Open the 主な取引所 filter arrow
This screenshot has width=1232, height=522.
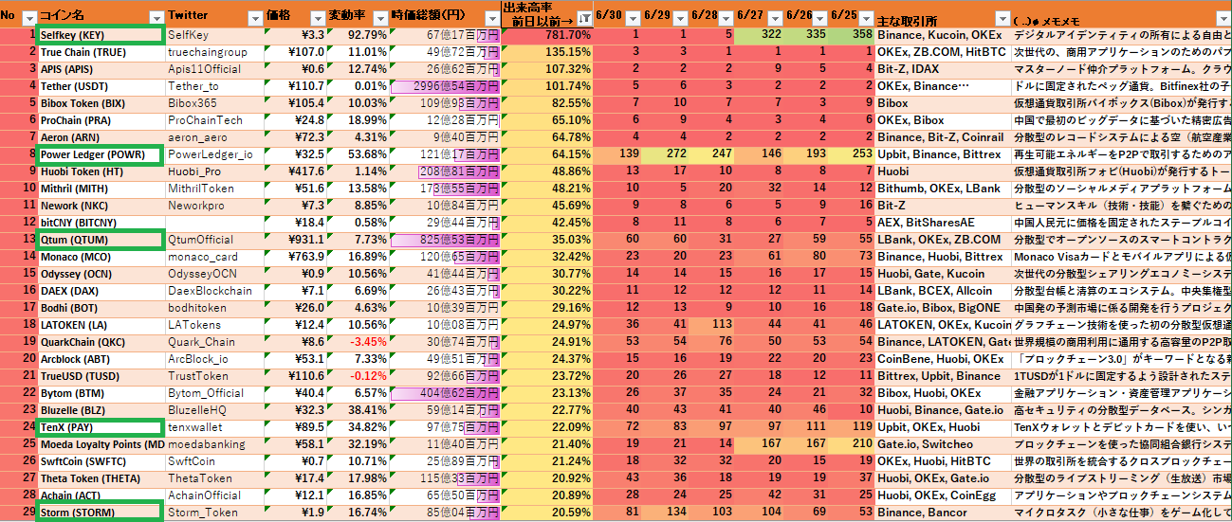pyautogui.click(x=1002, y=19)
